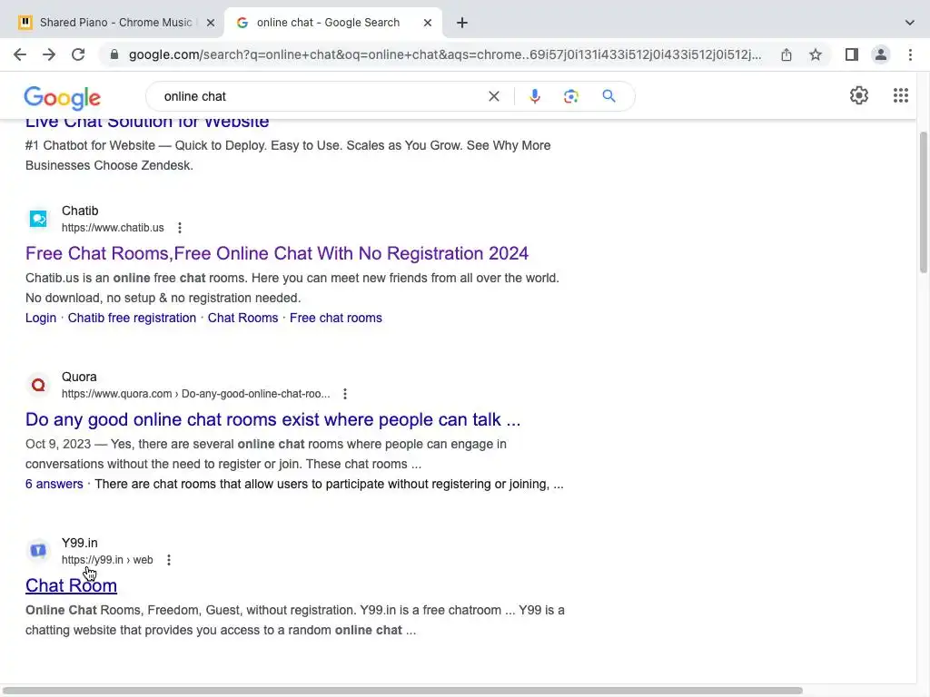Open the Chrome side panel
This screenshot has height=697, width=930.
852,54
